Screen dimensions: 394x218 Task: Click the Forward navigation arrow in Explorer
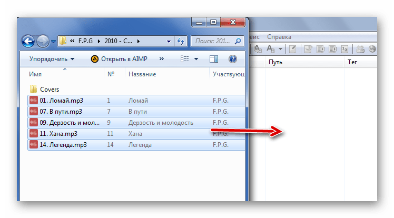(x=43, y=41)
